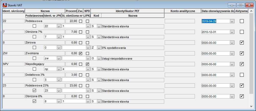256x111 pixels.
Task: Click the maximize window button
Action: 240,5
